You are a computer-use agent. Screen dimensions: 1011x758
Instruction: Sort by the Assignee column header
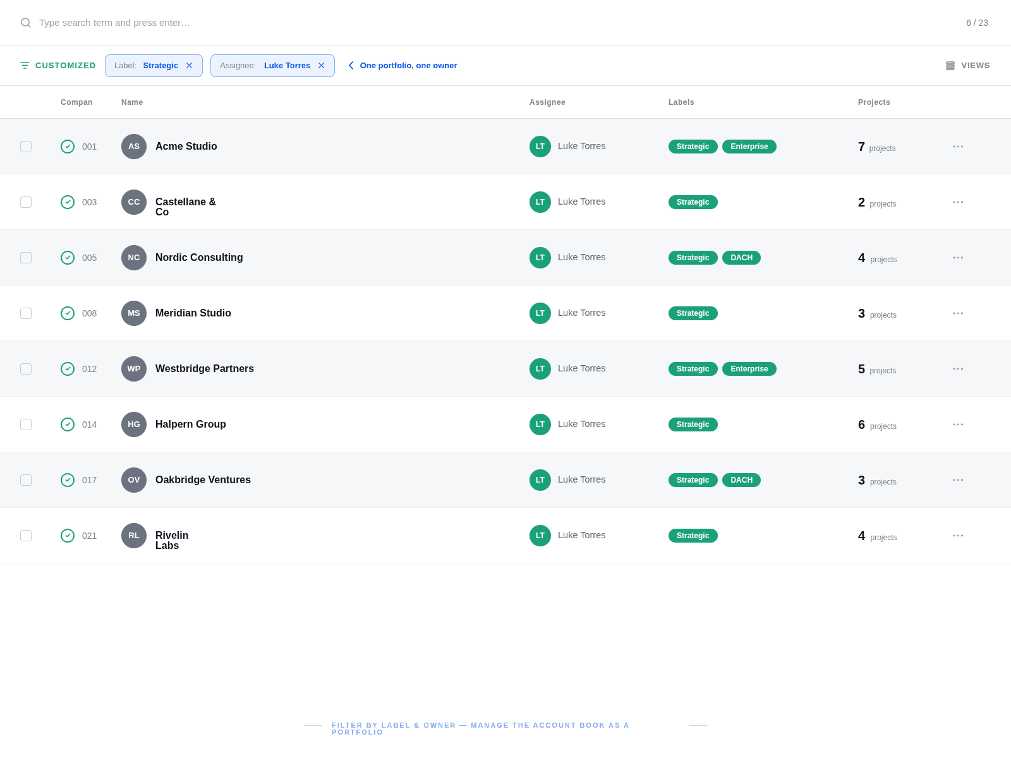(547, 102)
